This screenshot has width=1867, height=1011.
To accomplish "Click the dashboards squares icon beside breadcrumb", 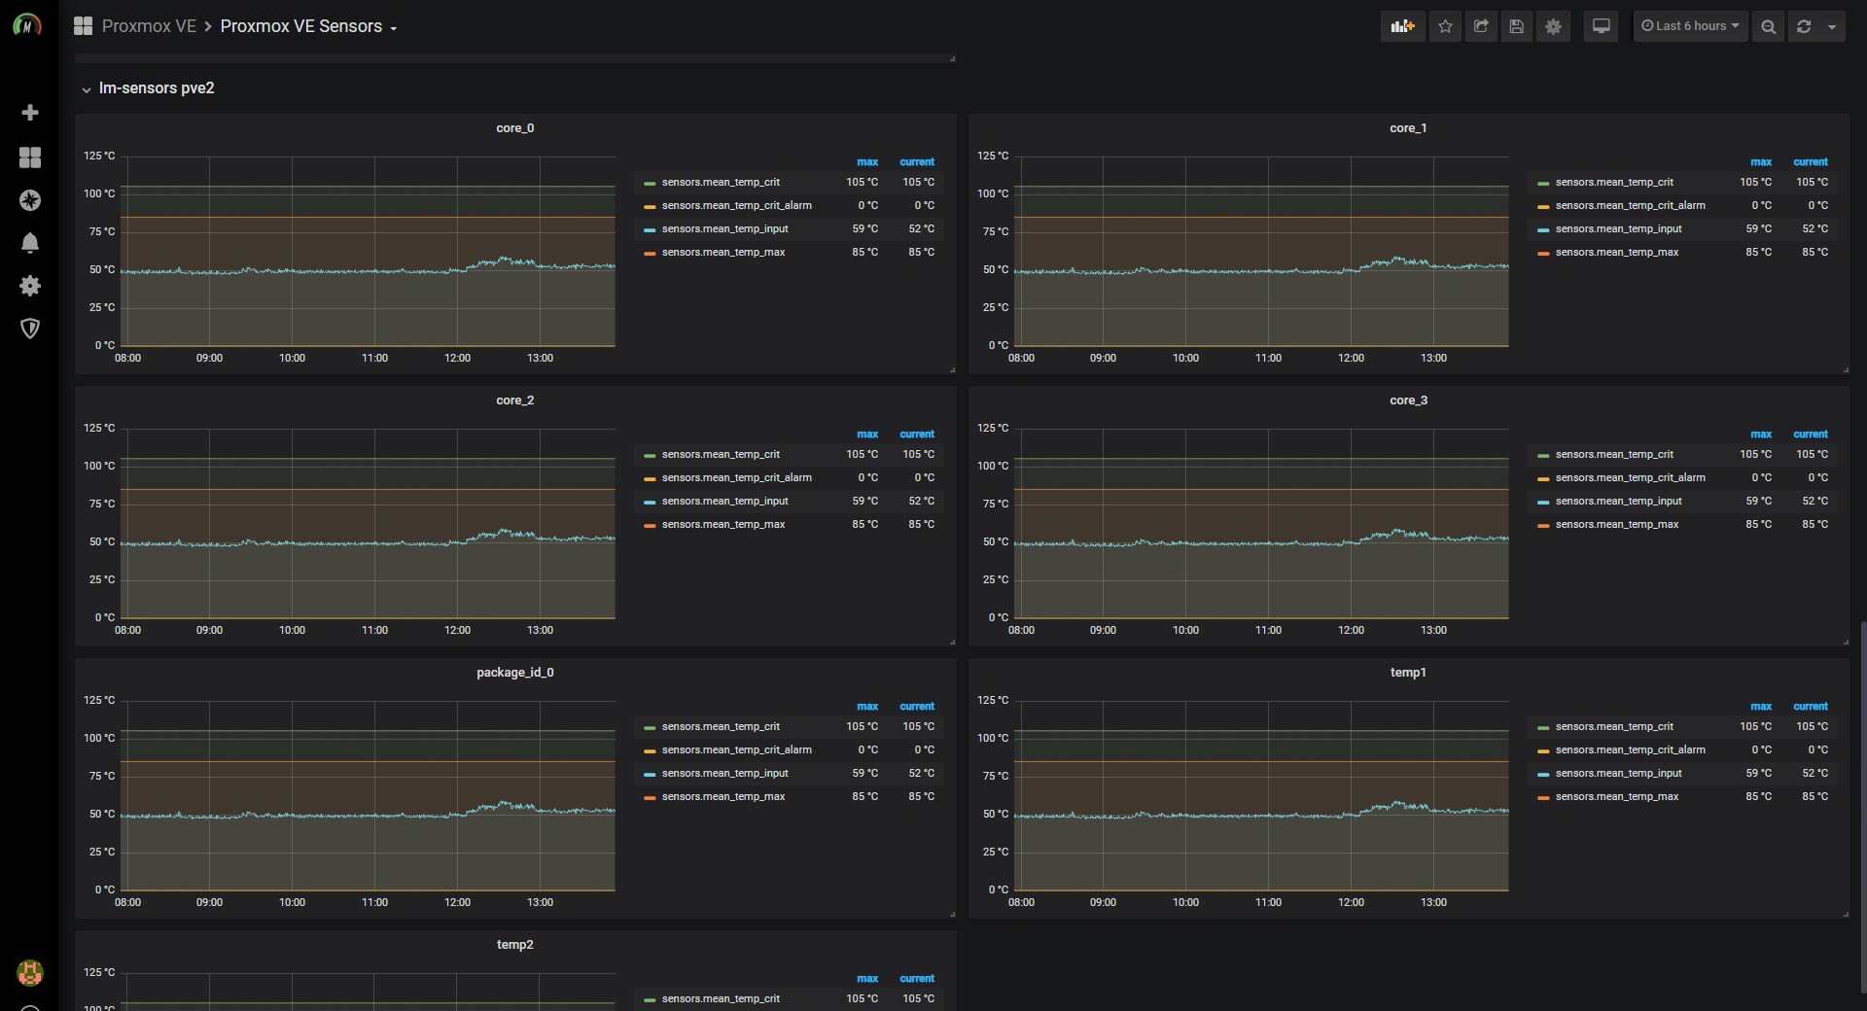I will pos(83,26).
